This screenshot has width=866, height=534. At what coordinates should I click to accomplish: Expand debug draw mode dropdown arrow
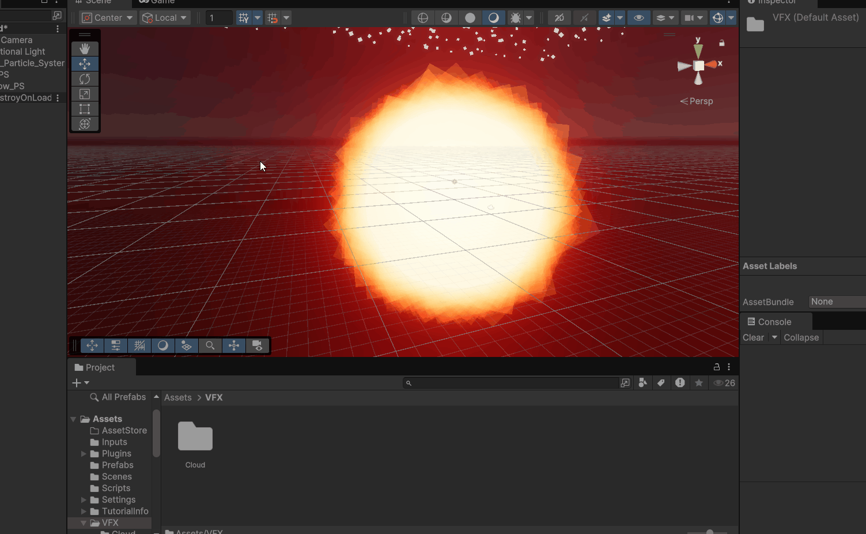[529, 18]
